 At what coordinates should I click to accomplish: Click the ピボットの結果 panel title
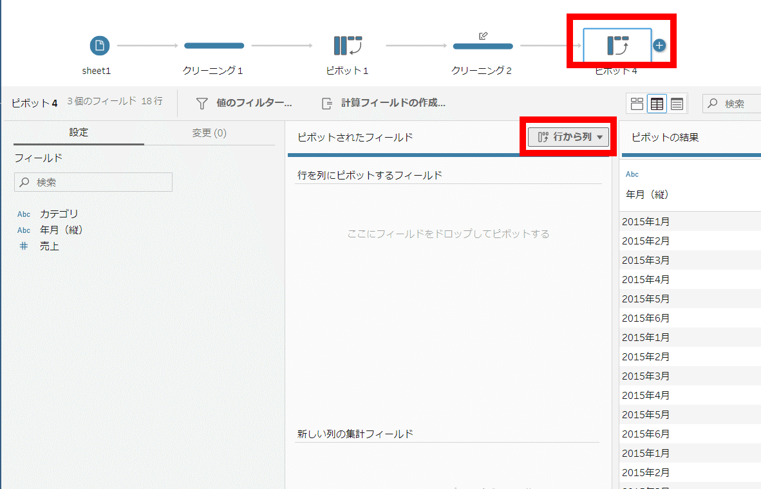tap(665, 137)
